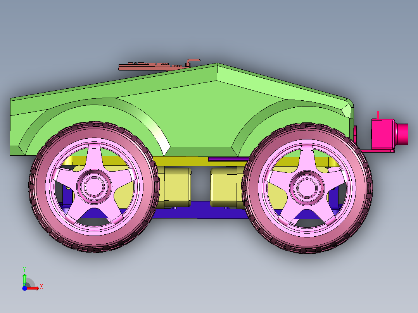Select the right yellow motor between the wheels

click(225, 187)
